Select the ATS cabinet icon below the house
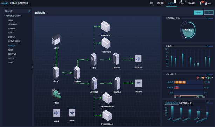Image resolution: width=215 pixels, height=127 pixels. 56,73
